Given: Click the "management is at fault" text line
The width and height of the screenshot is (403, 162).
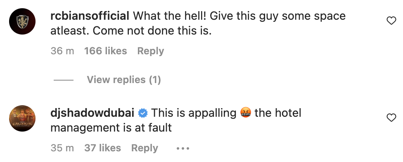Looking at the screenshot, I should [x=111, y=128].
